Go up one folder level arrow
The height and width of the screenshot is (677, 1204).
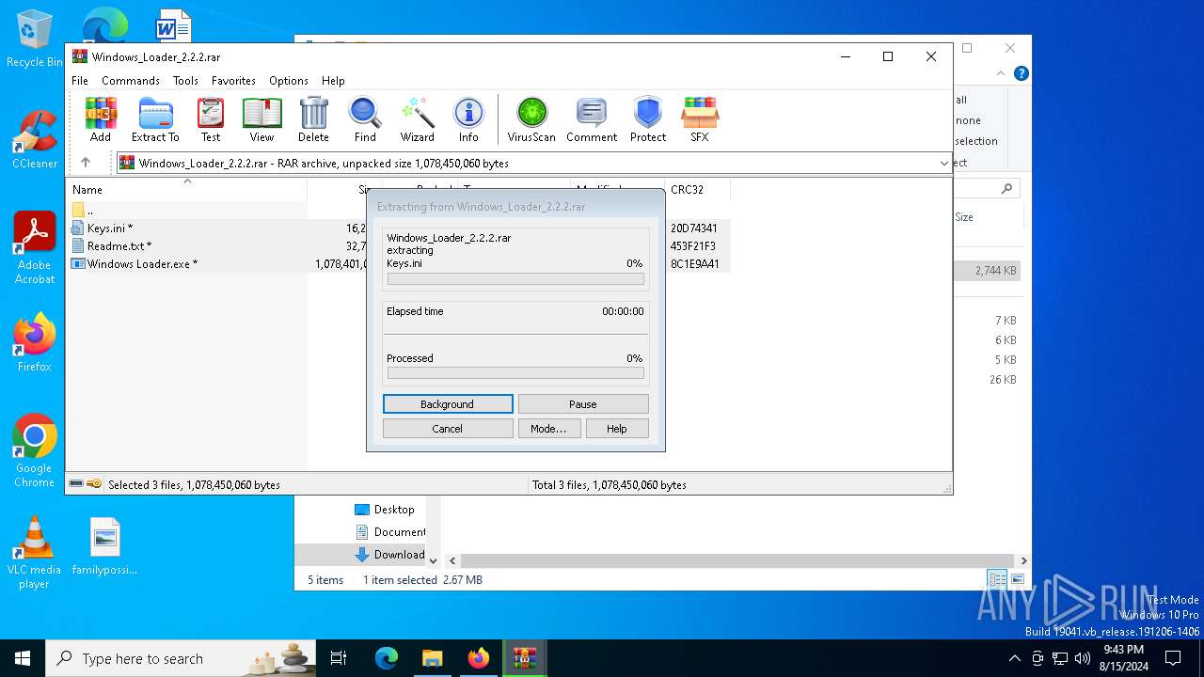coord(86,163)
